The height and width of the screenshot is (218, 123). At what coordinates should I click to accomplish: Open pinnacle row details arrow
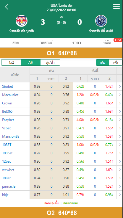120,186
